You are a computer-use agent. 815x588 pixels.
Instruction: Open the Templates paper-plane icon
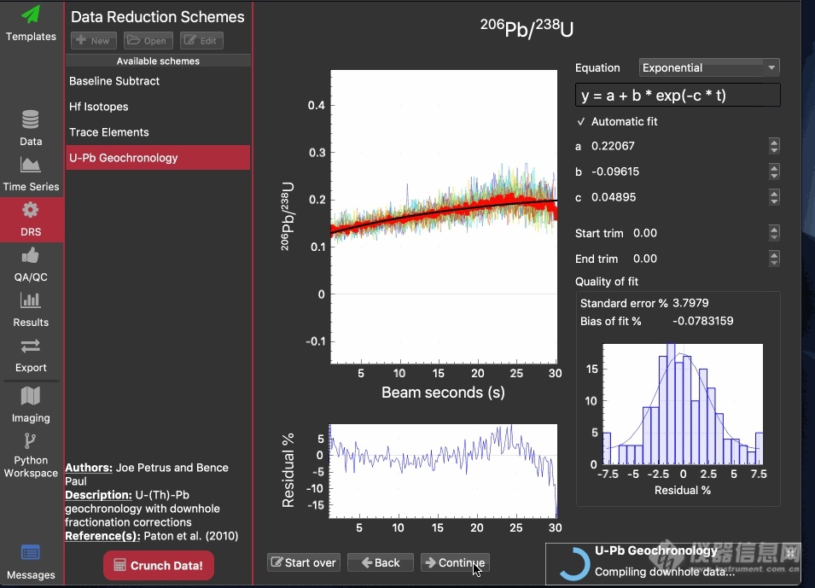31,15
